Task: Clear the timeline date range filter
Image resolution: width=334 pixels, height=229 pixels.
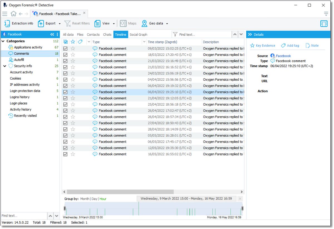Action: coord(240,199)
